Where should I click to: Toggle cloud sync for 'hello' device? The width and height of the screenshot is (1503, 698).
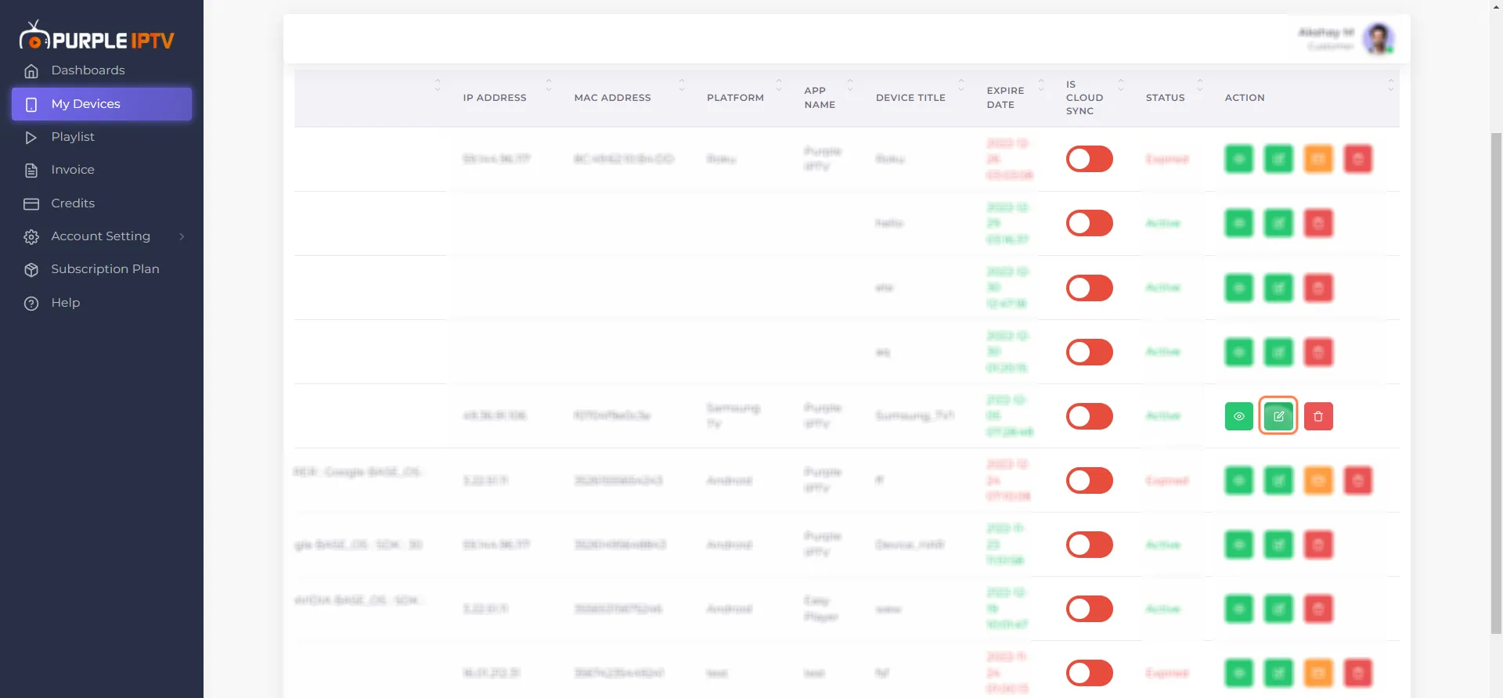(x=1089, y=223)
